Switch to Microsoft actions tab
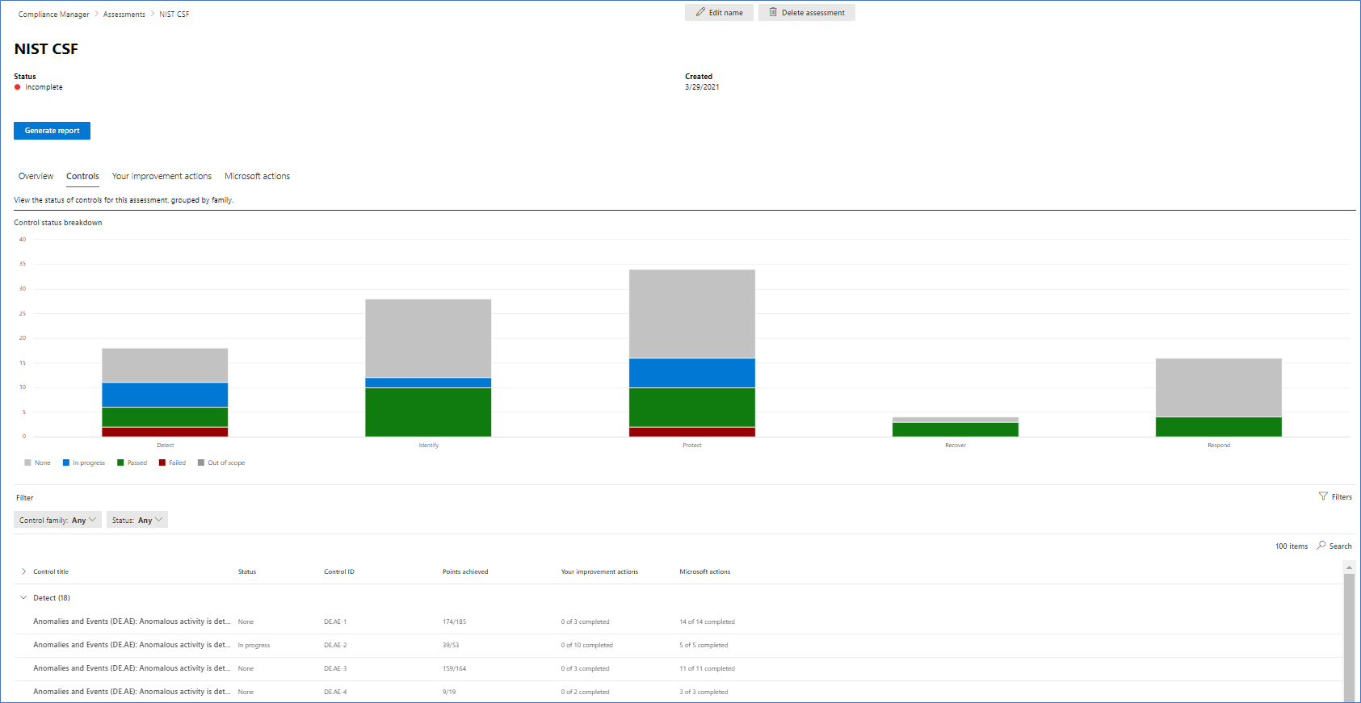 pos(257,176)
